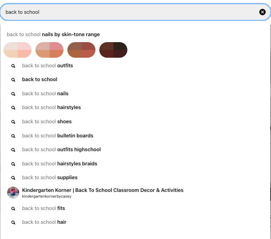Click the 'kindergartenkornerbycasey' username

point(47,197)
